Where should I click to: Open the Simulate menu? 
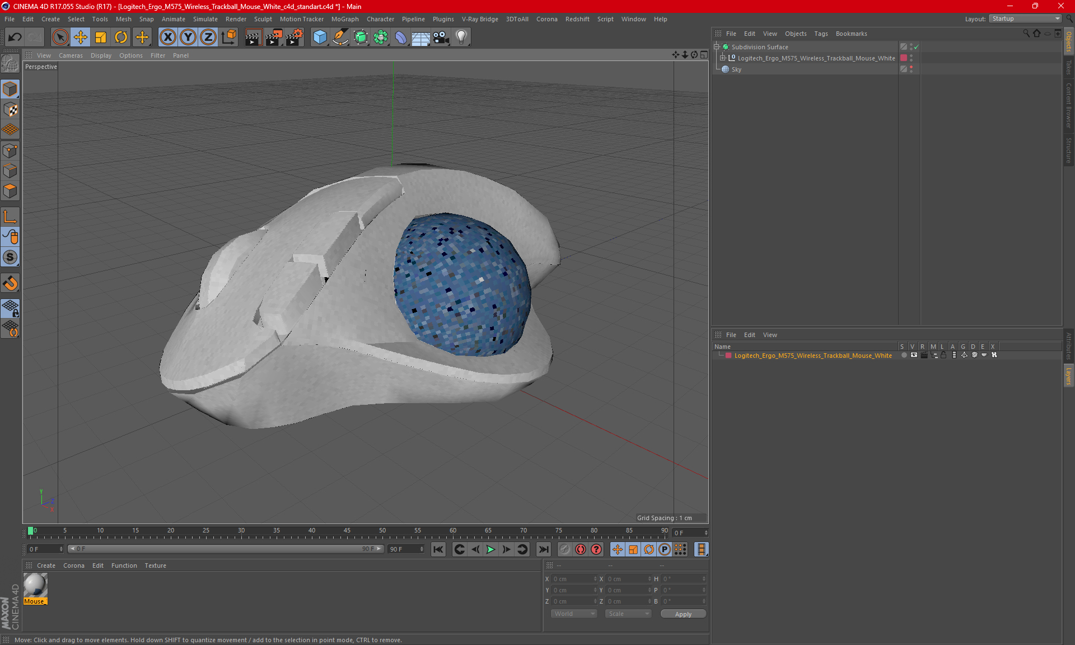205,19
